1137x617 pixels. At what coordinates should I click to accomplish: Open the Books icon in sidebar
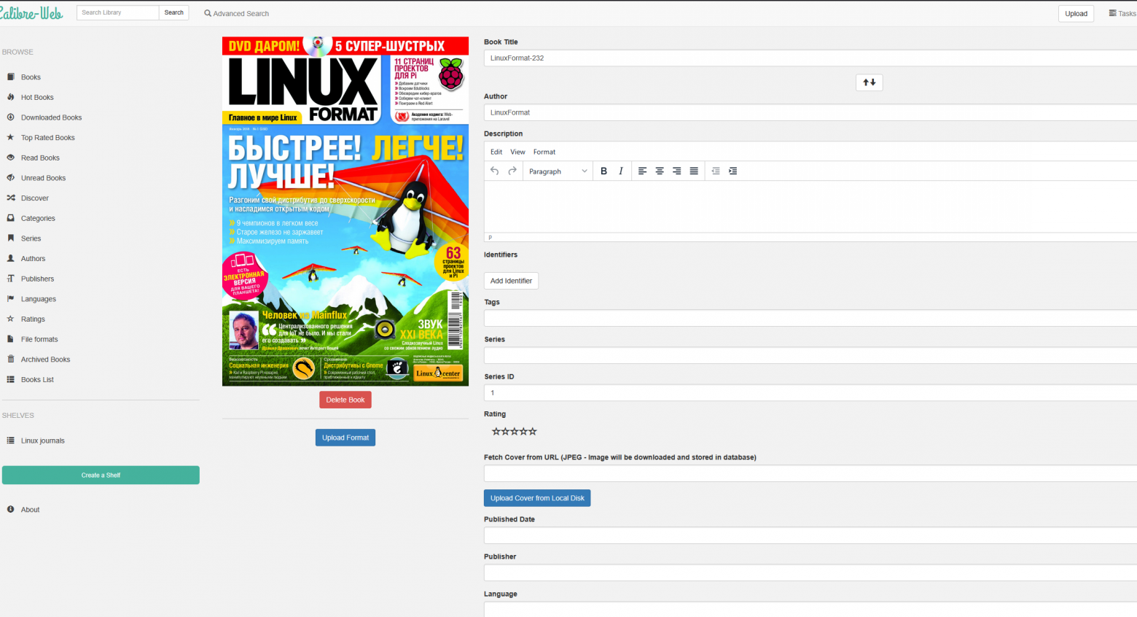[x=11, y=77]
